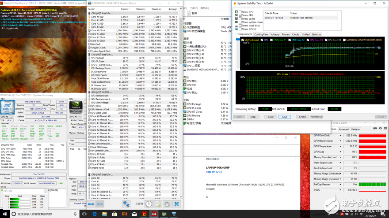Screen dimensions: 389x218
Task: Enable the Stress GPU(s) checkbox
Action: pos(239,29)
